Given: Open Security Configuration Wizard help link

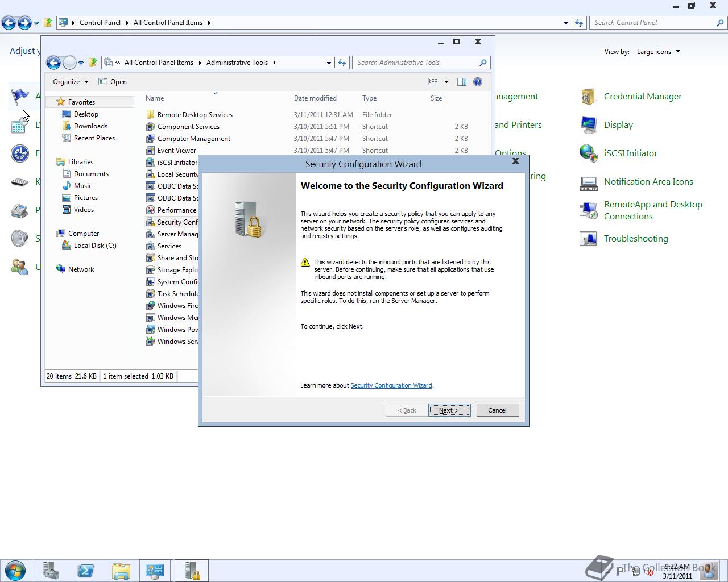Looking at the screenshot, I should [391, 385].
